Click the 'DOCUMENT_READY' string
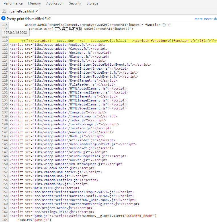This screenshot has width=217, height=222. coord(140,216)
